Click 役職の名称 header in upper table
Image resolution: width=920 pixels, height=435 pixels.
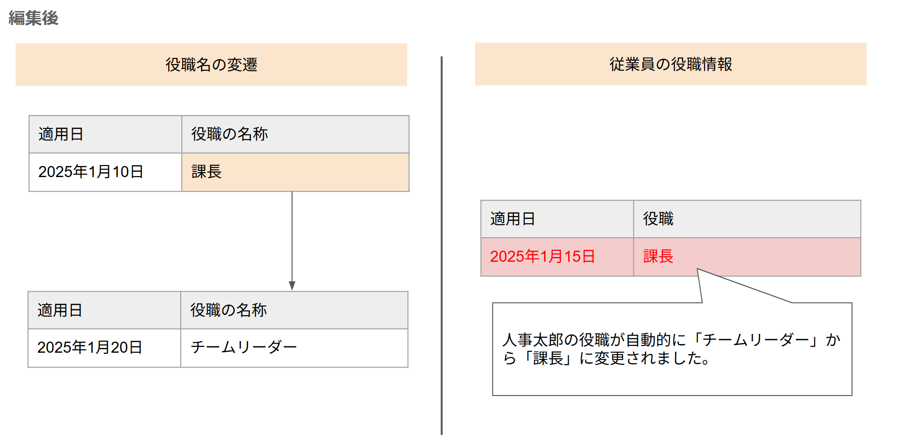tap(295, 134)
